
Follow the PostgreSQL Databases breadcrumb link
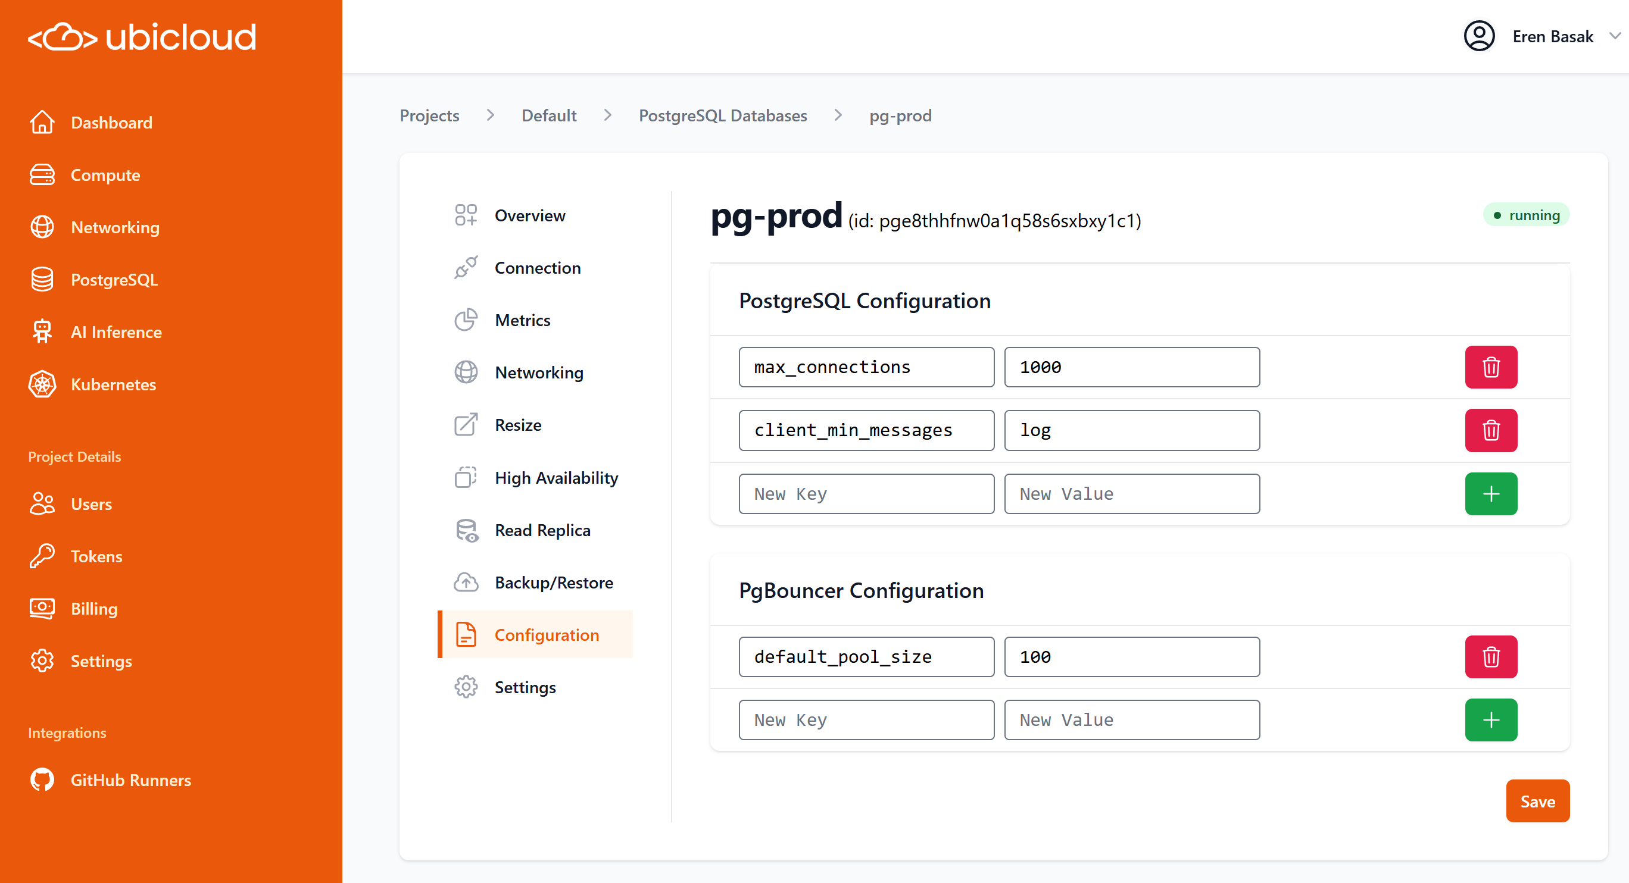(x=722, y=115)
